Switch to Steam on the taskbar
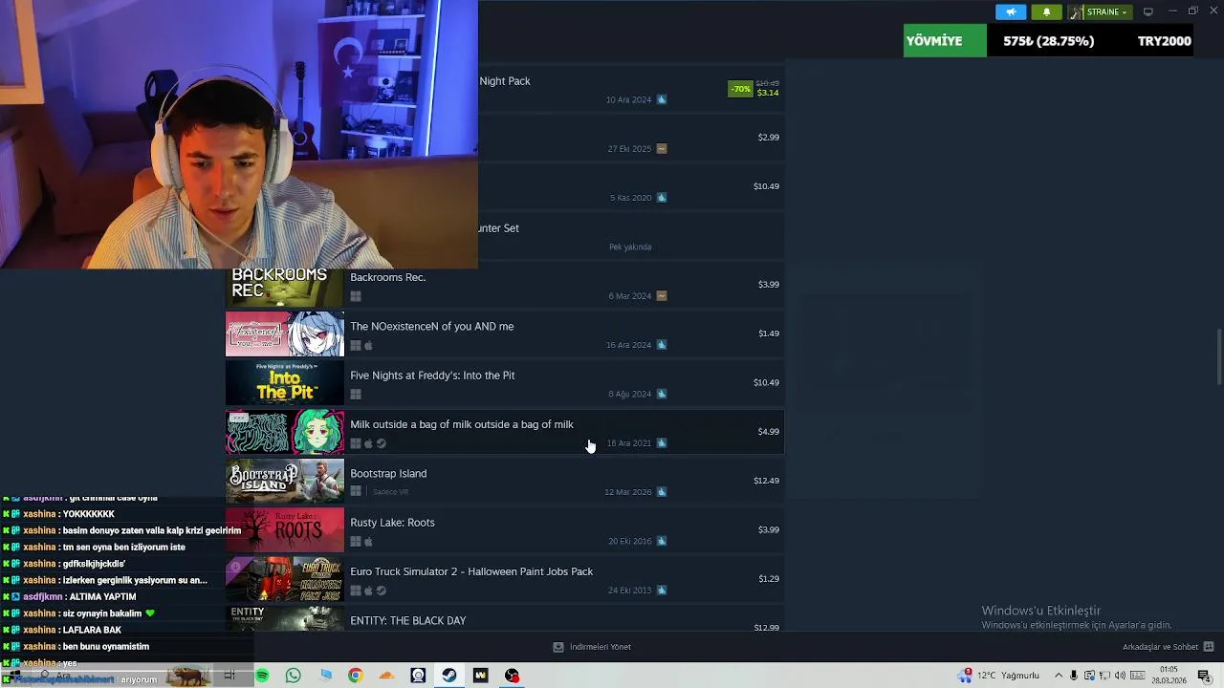This screenshot has height=688, width=1224. (x=448, y=676)
